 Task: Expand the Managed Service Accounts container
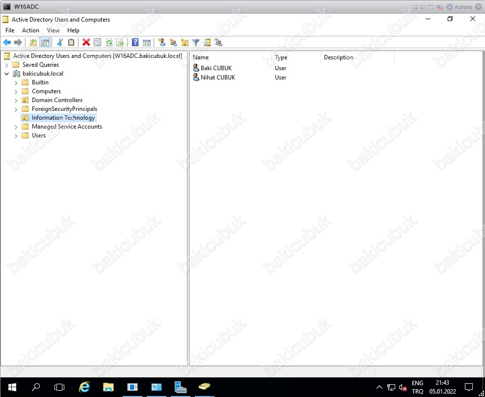(x=16, y=127)
